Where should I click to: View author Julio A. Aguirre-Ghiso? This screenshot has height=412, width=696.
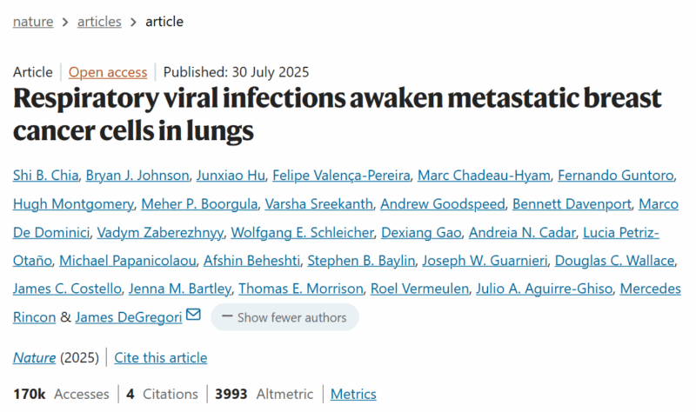tap(545, 289)
